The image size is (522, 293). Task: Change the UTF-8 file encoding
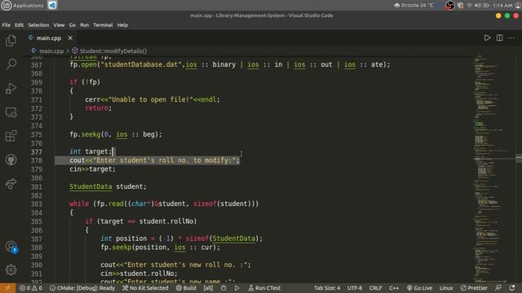point(355,288)
